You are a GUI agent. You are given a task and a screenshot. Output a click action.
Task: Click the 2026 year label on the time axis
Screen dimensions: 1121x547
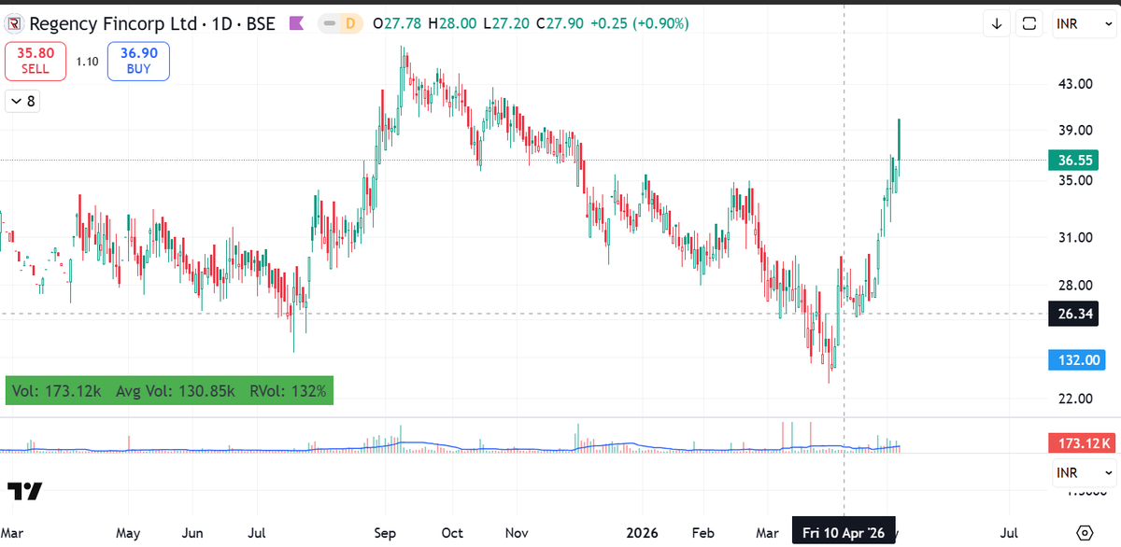(x=643, y=534)
